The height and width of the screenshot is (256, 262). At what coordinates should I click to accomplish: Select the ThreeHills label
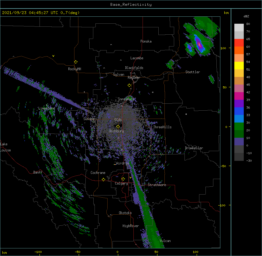click(162, 127)
